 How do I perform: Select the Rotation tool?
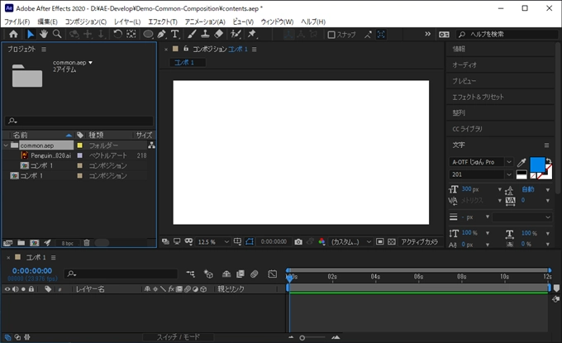point(117,34)
